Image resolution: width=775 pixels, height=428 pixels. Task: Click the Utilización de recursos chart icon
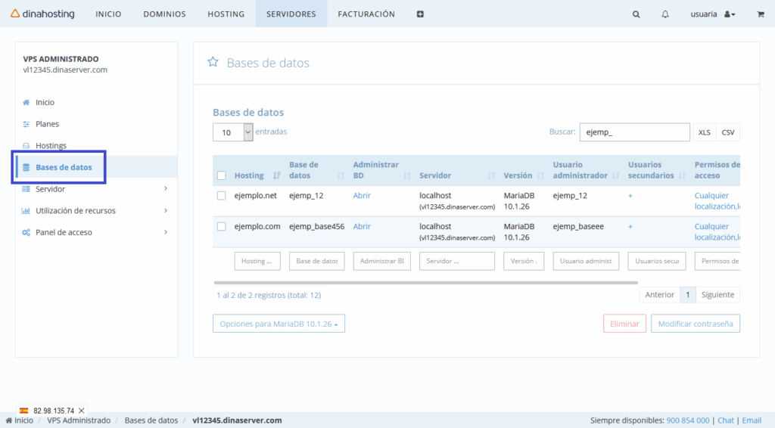(x=26, y=211)
